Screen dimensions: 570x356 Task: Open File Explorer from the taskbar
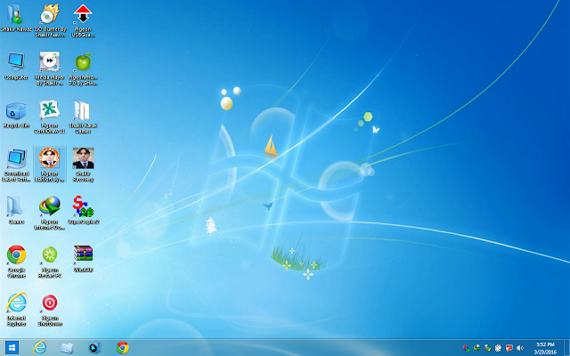point(67,348)
